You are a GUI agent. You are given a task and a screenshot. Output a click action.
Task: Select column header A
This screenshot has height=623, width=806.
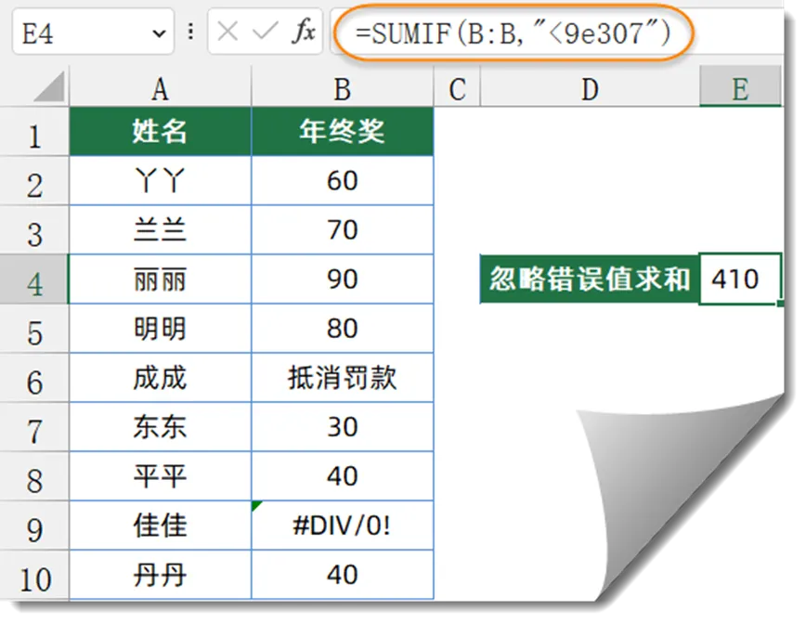(159, 89)
